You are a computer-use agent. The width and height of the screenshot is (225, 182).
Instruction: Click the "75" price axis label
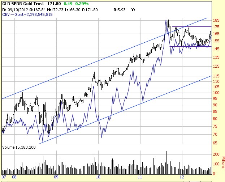[215, 126]
